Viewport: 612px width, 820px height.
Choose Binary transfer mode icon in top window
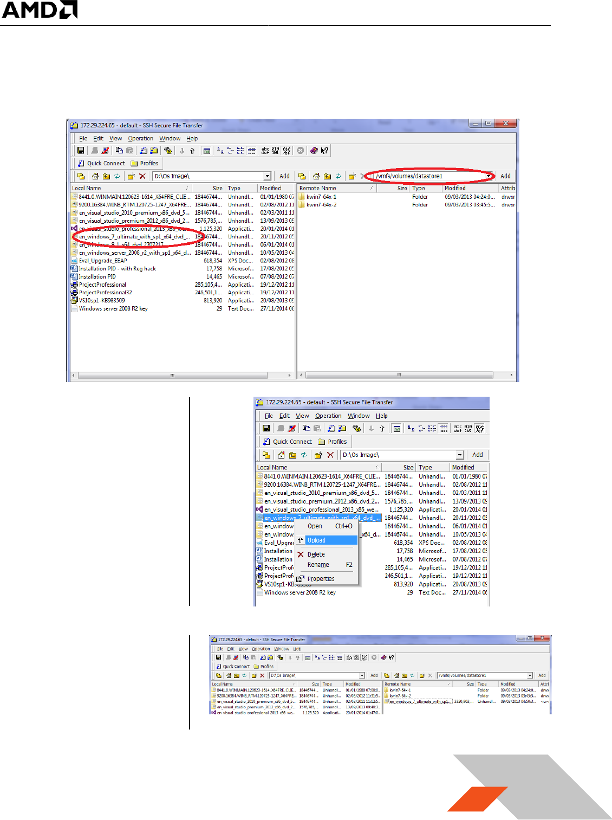pos(276,151)
